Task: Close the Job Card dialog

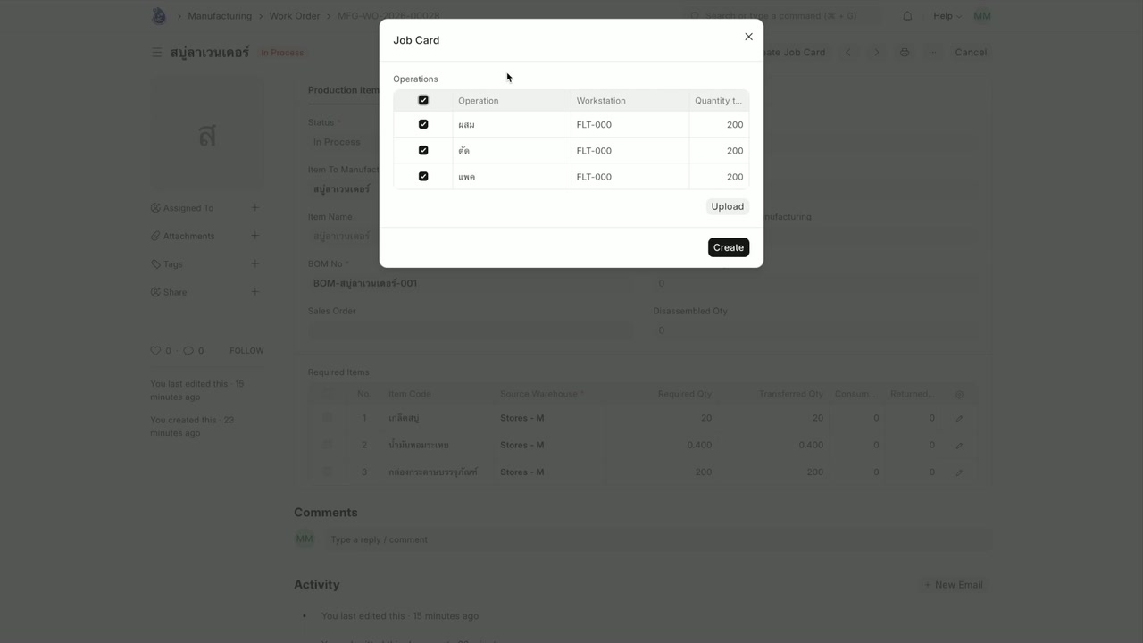Action: pyautogui.click(x=748, y=37)
